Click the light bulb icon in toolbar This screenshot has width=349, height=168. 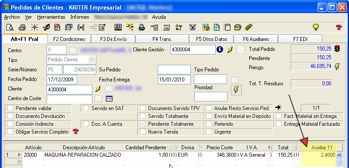point(315,27)
